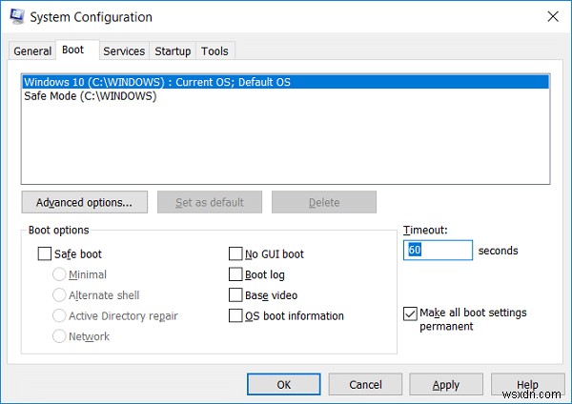Select the Tools tab
Screen dimensions: 572x404
[215, 51]
